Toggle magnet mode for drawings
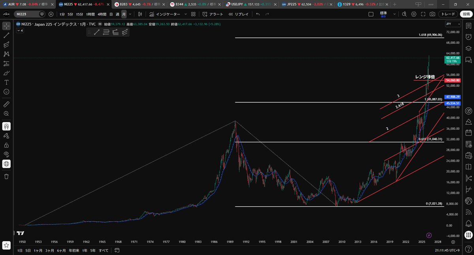The height and width of the screenshot is (255, 474). [6, 127]
